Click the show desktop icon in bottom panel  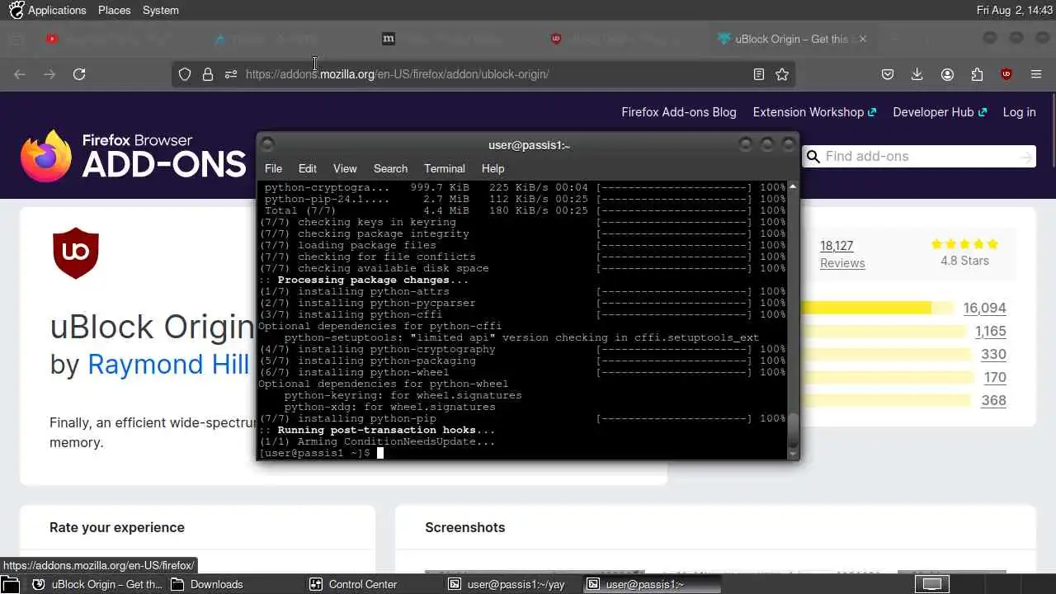click(x=10, y=584)
